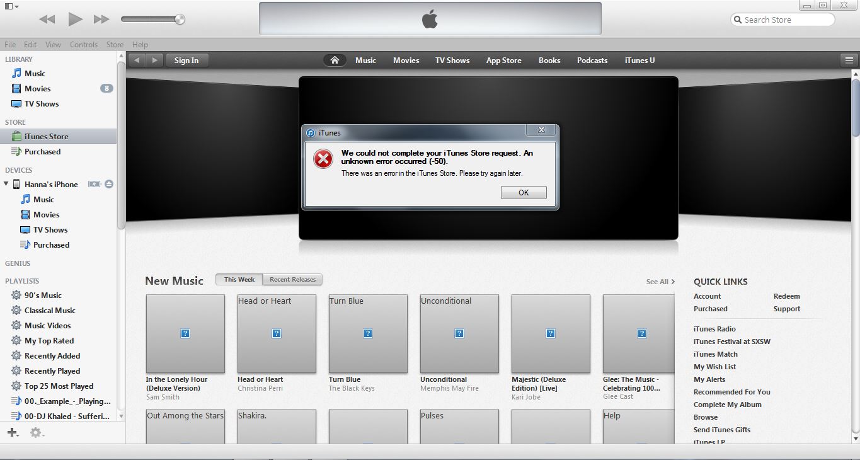Viewport: 860px width, 460px height.
Task: Click the playlist icon for 00-DJ Khaled
Action: (x=16, y=417)
